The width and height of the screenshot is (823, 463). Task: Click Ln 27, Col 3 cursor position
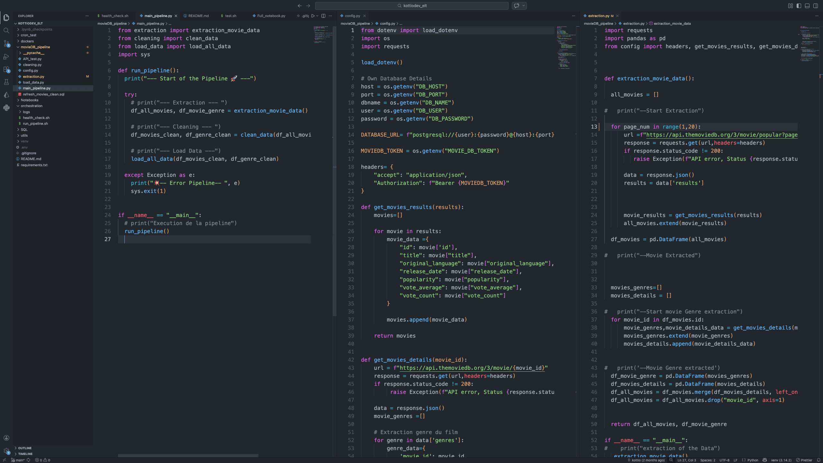[x=687, y=460]
